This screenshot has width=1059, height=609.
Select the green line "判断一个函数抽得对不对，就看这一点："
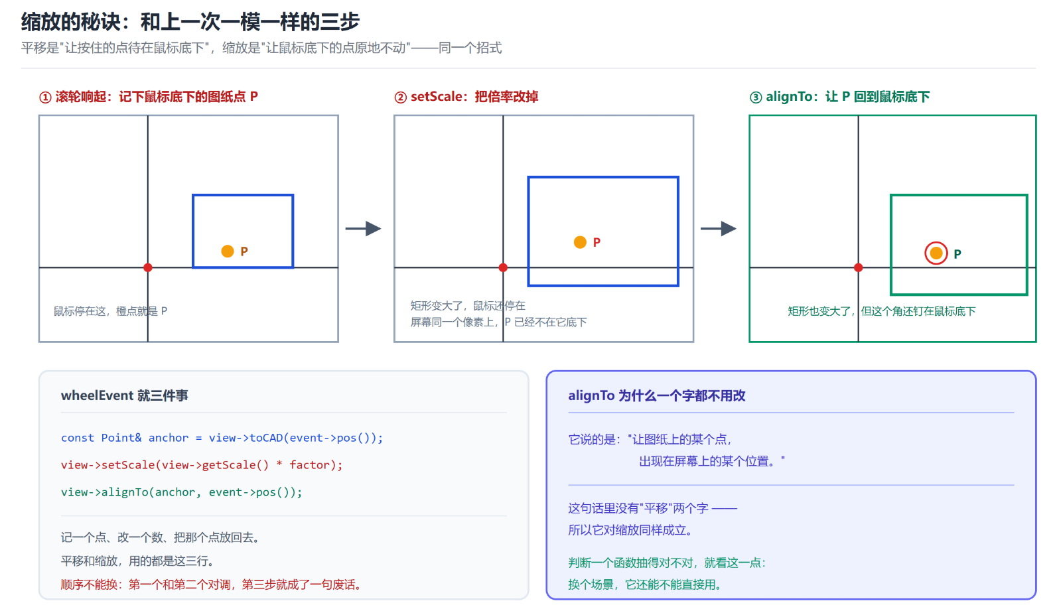coord(668,563)
